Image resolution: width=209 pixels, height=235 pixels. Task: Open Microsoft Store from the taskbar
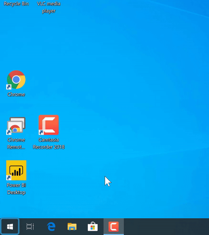click(93, 226)
